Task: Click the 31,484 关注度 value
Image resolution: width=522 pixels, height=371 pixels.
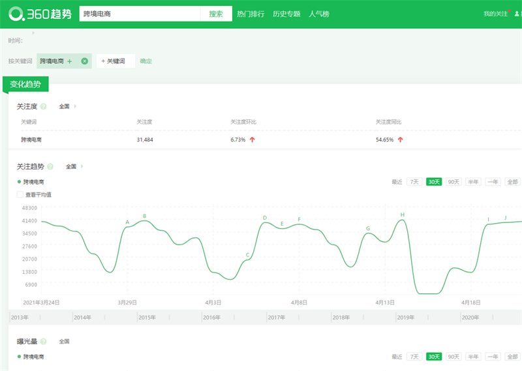Action: point(145,140)
